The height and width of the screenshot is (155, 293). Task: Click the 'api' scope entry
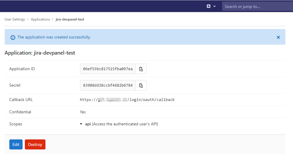[122, 124]
